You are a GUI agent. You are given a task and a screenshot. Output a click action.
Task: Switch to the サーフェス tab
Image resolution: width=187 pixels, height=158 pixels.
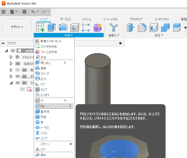point(65,19)
